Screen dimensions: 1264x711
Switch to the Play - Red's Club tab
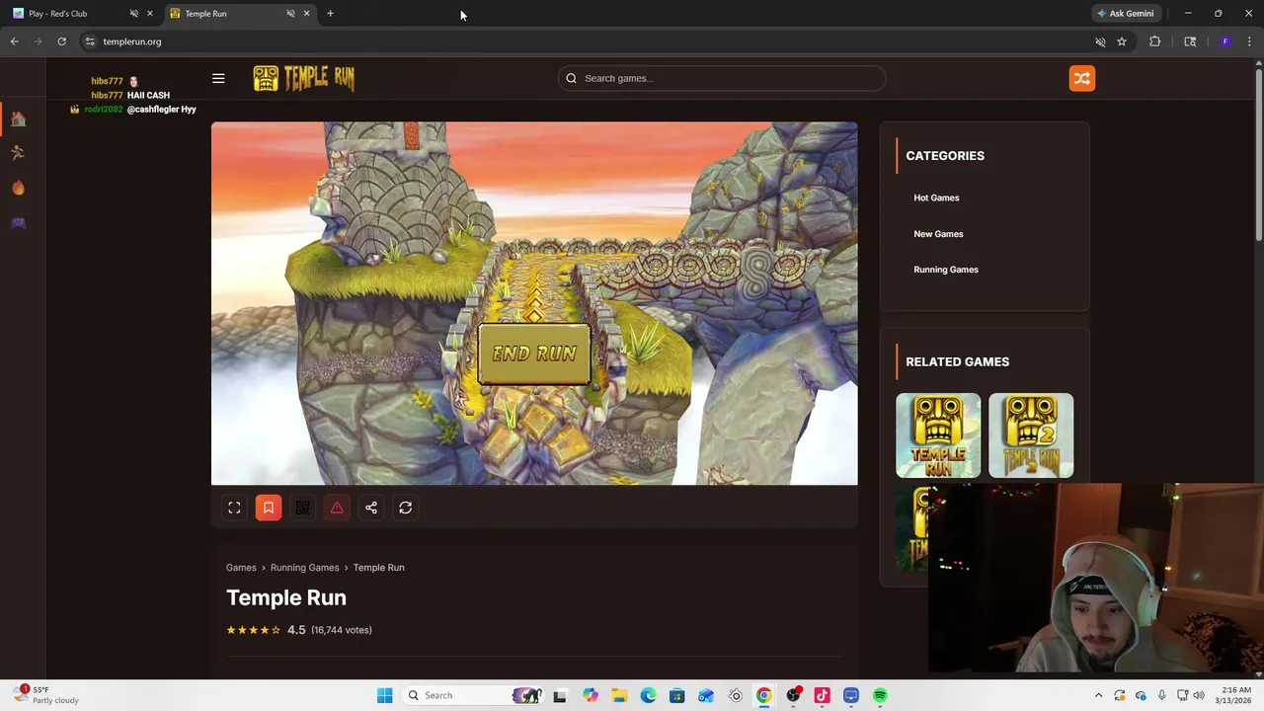point(69,13)
